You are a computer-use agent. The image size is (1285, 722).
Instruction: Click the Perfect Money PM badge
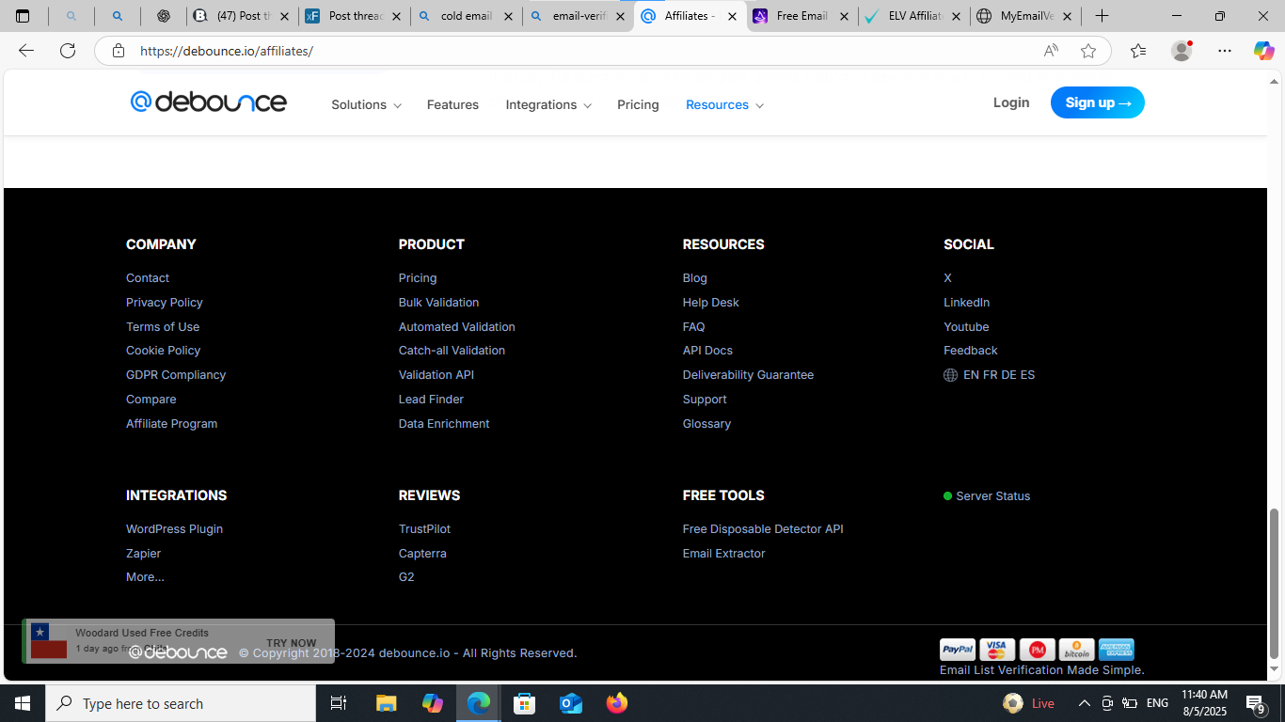pos(1037,650)
